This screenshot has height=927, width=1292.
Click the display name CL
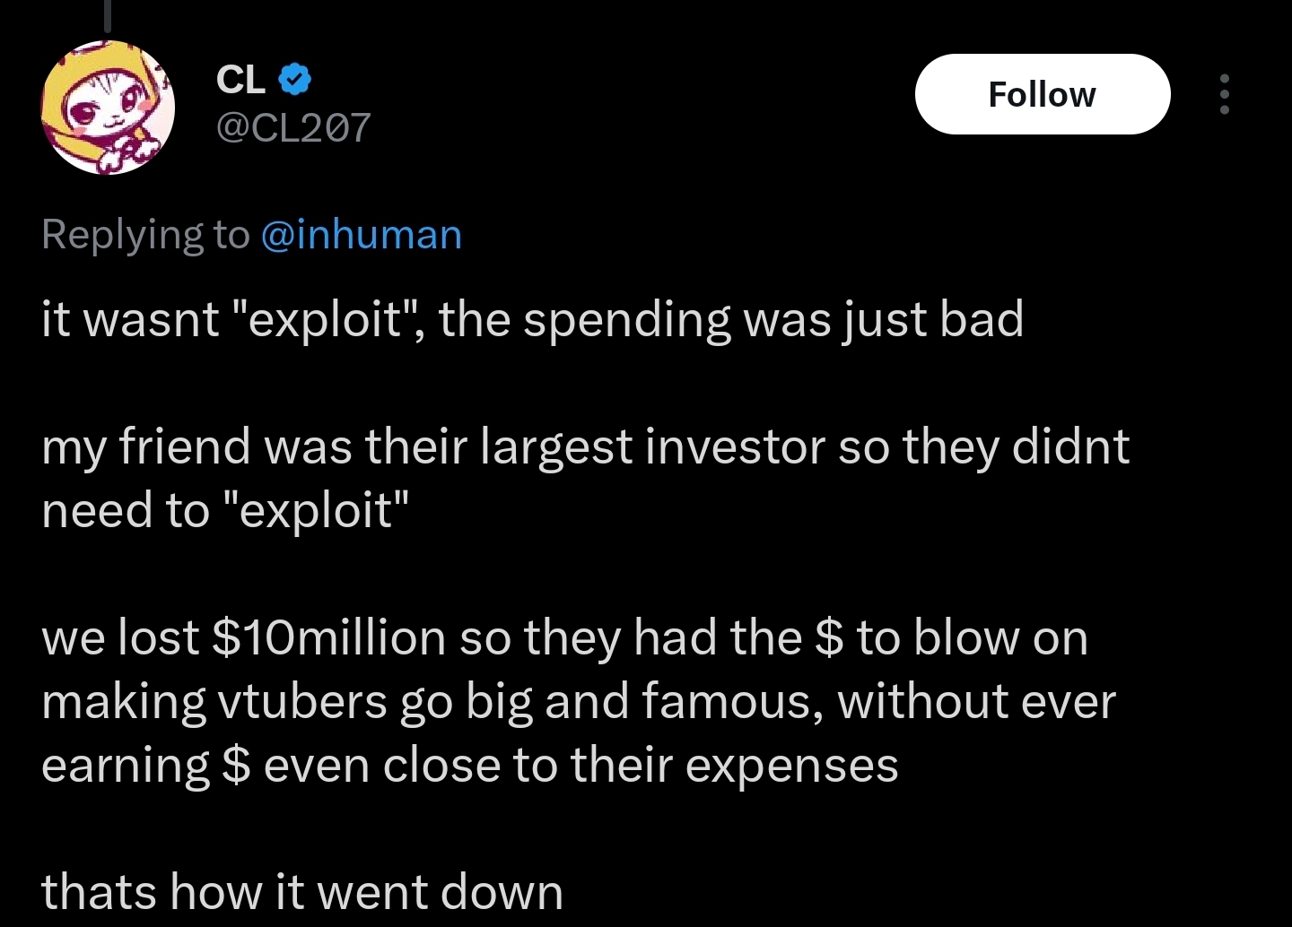click(x=240, y=80)
